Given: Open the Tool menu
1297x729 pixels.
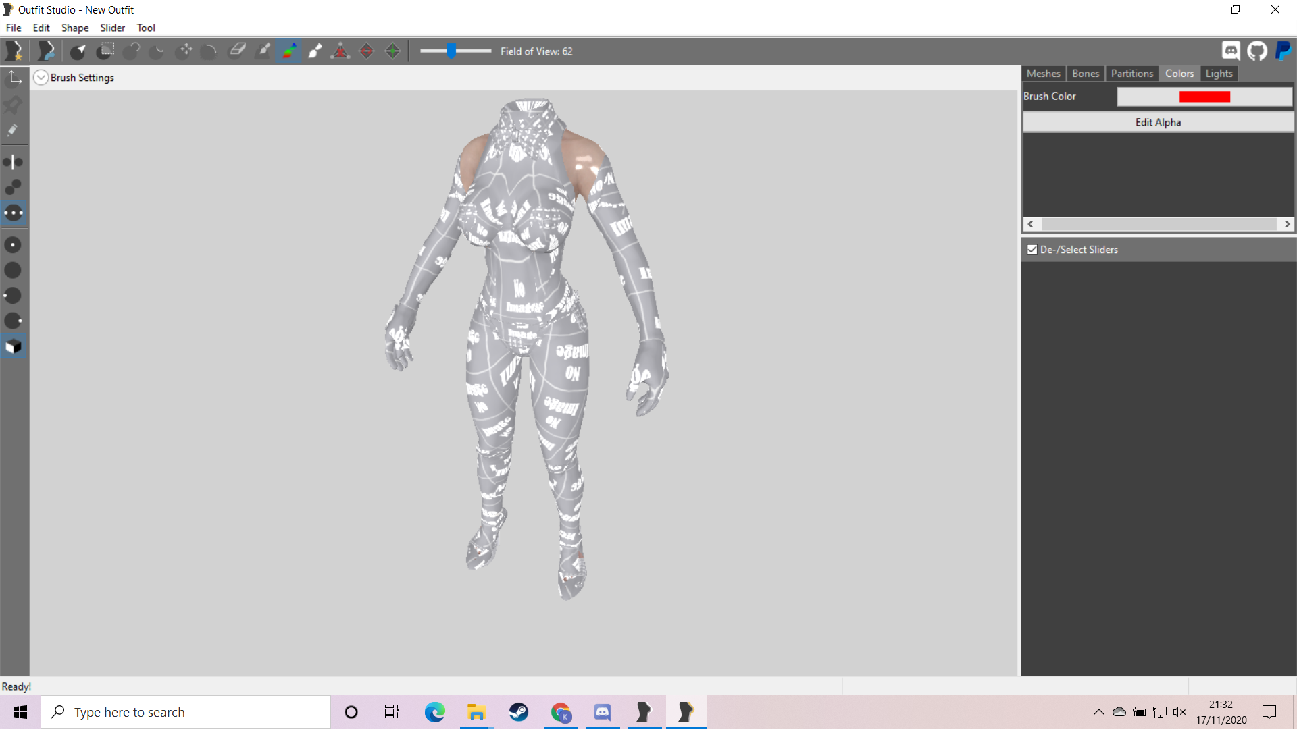Looking at the screenshot, I should 146,28.
